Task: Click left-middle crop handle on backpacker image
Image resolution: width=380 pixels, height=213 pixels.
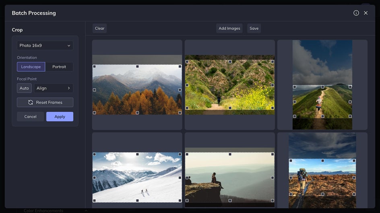Action: point(291,178)
